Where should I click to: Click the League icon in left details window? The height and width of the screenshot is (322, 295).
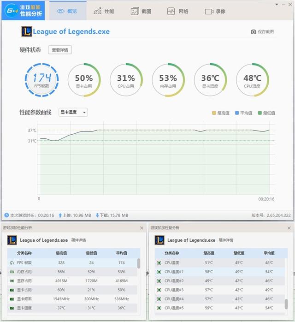pos(12,240)
